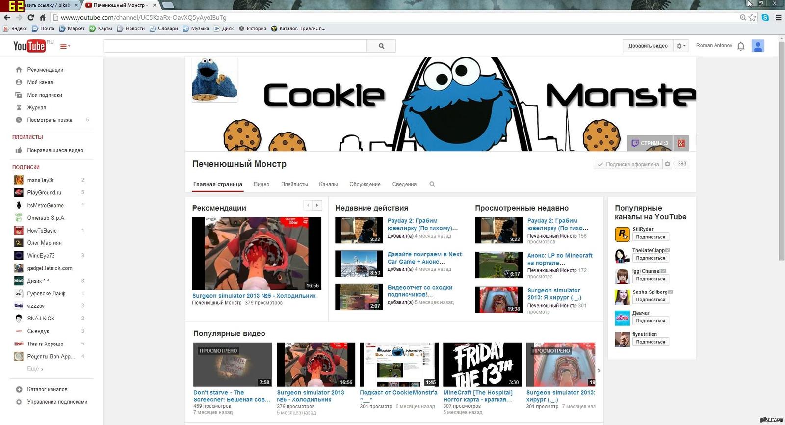Expand subscriptions with Ещё
The width and height of the screenshot is (785, 425).
point(35,369)
